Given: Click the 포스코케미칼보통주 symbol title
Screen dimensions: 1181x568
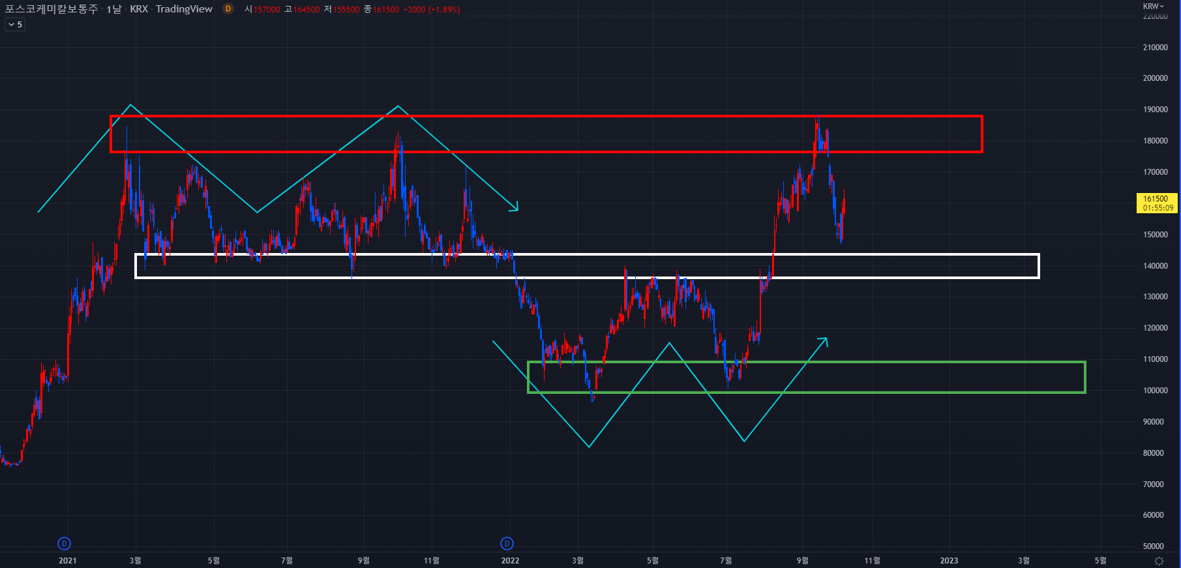Looking at the screenshot, I should [x=52, y=9].
